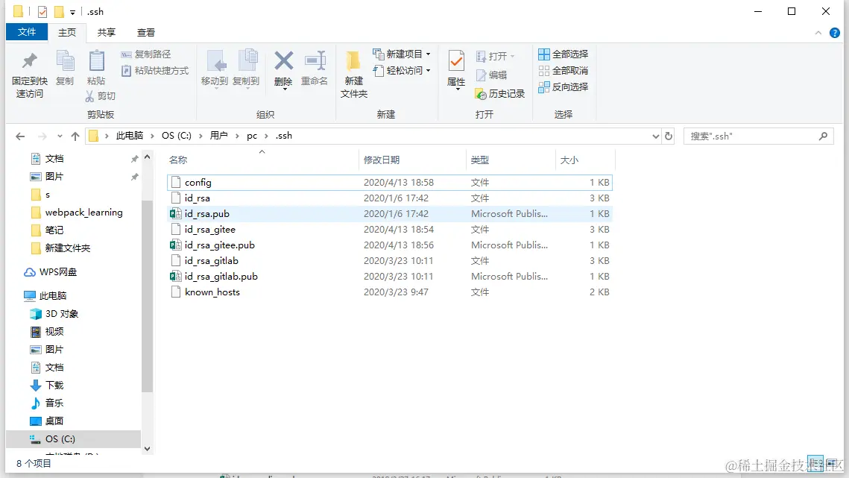Open 笔记 folder in sidebar
The image size is (849, 478).
point(47,230)
